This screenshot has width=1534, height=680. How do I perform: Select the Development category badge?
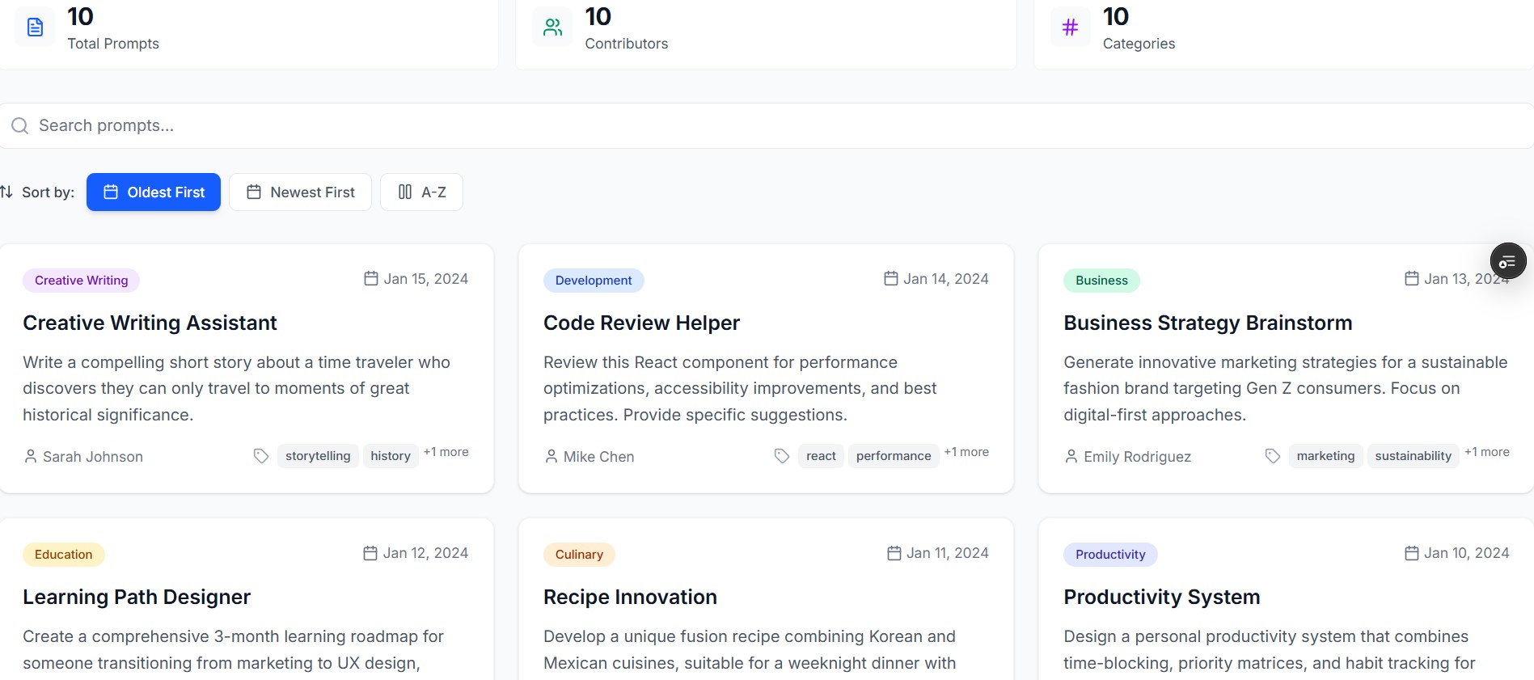[x=594, y=281]
